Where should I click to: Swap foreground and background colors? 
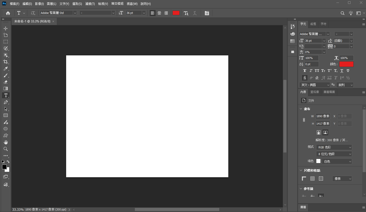(8, 162)
